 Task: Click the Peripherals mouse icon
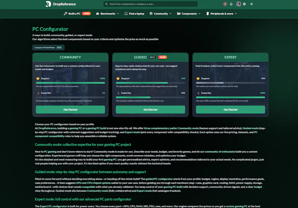tap(207, 13)
